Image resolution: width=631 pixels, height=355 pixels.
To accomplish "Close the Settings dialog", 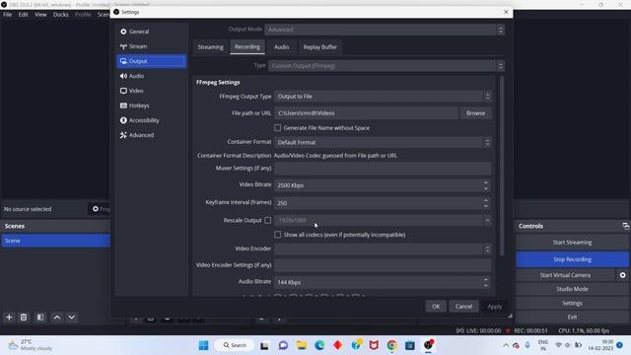I will 506,12.
